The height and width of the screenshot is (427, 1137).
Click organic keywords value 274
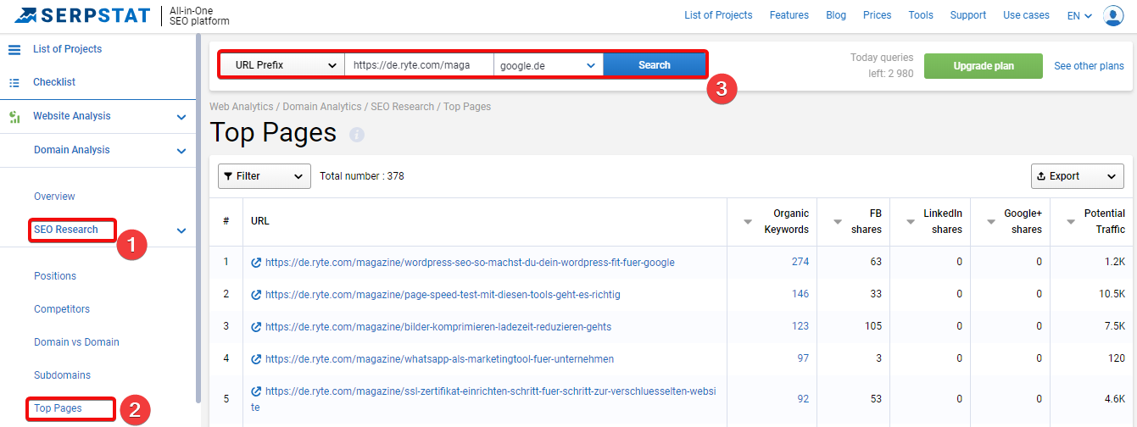coord(800,262)
